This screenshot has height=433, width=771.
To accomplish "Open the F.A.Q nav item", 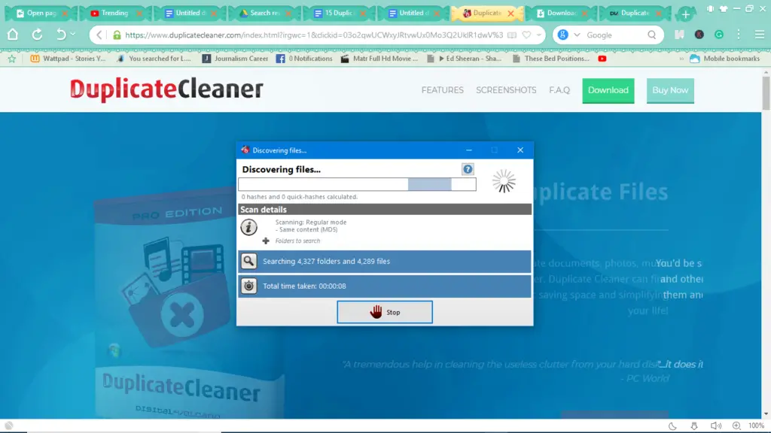I will (x=559, y=90).
